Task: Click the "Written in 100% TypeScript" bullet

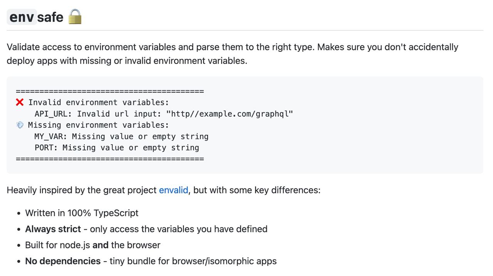Action: coord(82,213)
